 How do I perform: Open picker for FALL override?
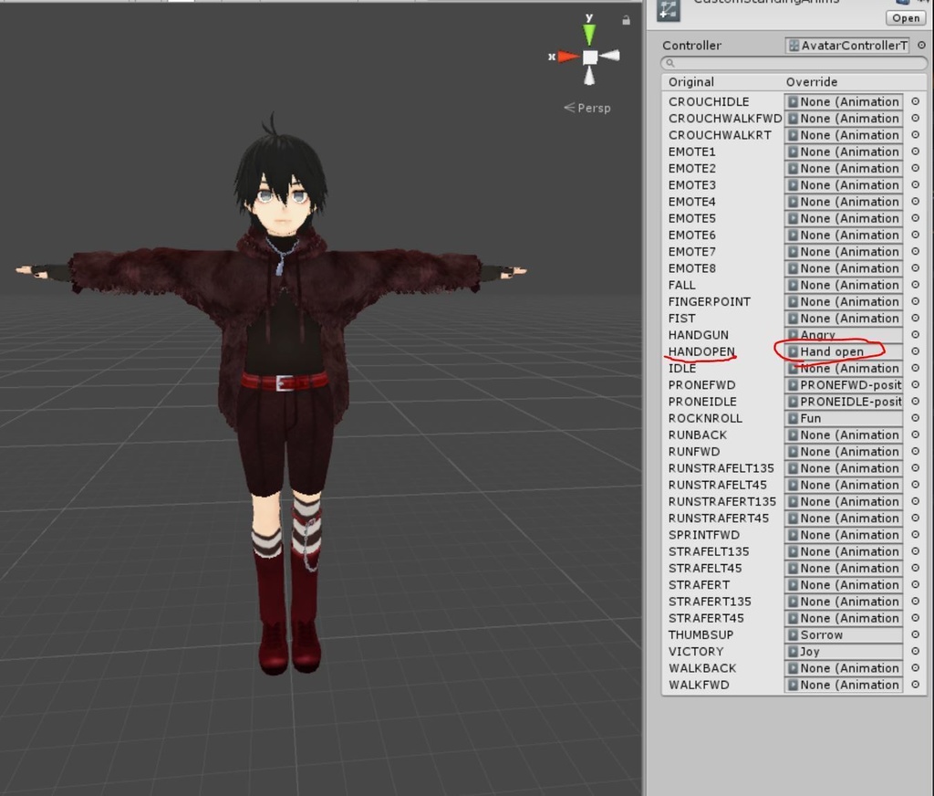pos(916,286)
